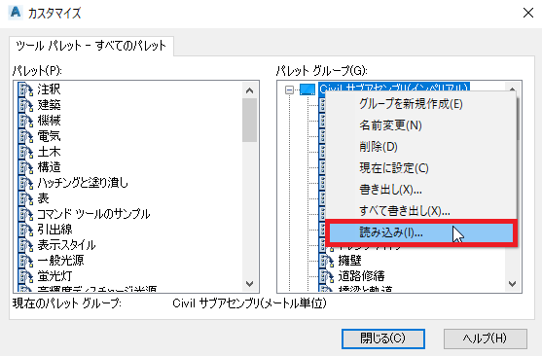Click palette list scrollbar down arrow
Screen dimensions: 542x356
[x=249, y=284]
